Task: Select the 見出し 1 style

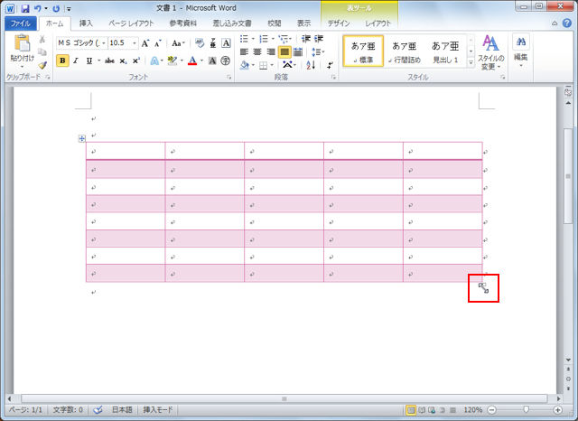Action: [445, 51]
